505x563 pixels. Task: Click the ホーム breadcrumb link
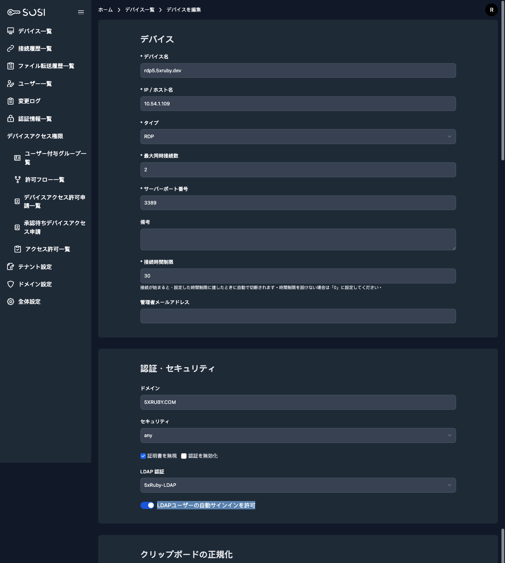tap(105, 10)
